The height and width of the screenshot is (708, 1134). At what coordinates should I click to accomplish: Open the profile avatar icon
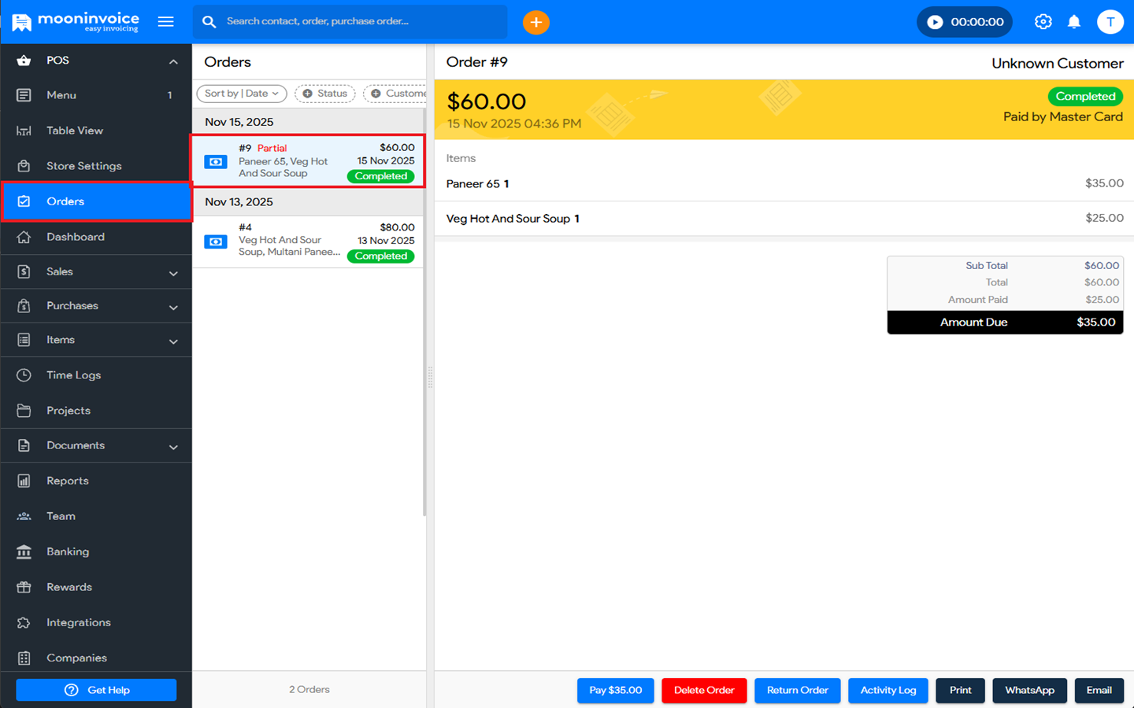(1110, 21)
